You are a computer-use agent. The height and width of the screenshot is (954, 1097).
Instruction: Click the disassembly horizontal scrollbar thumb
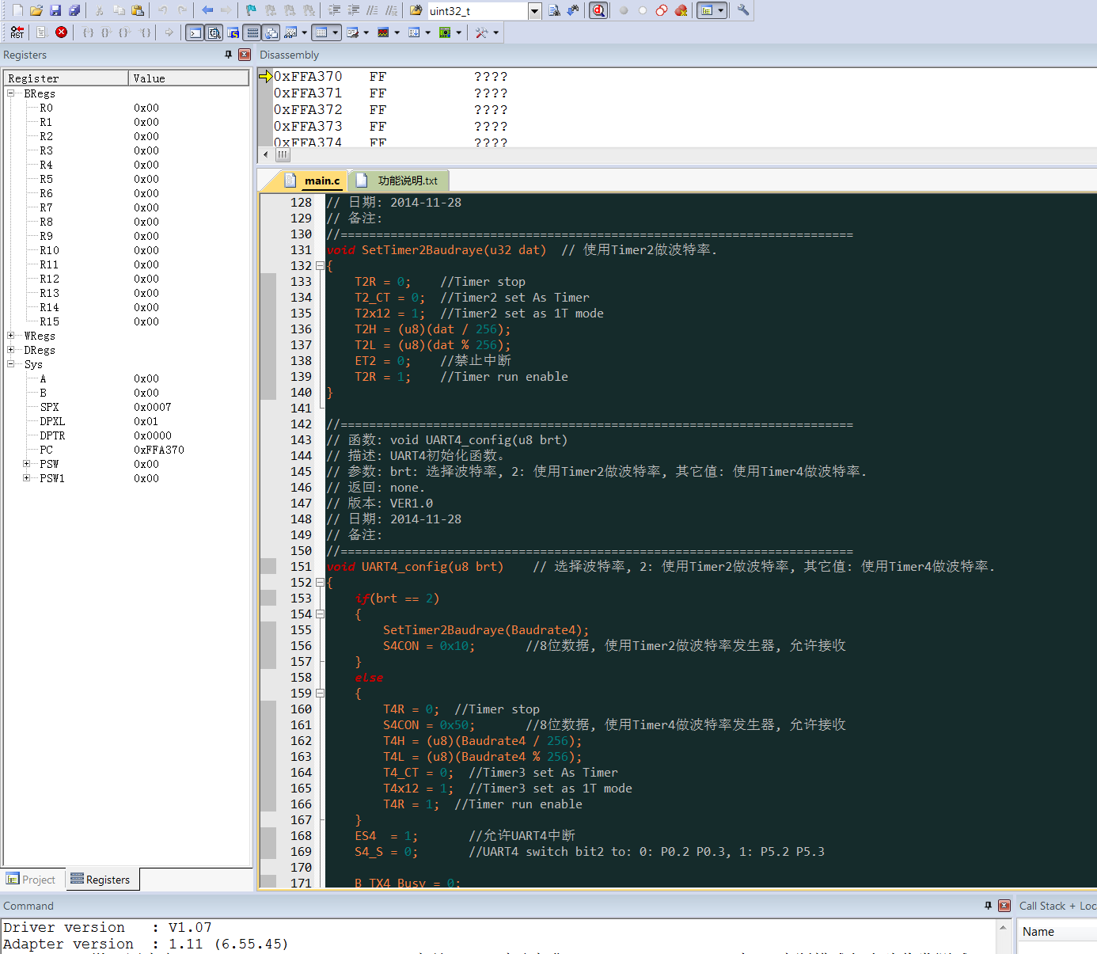(x=283, y=155)
